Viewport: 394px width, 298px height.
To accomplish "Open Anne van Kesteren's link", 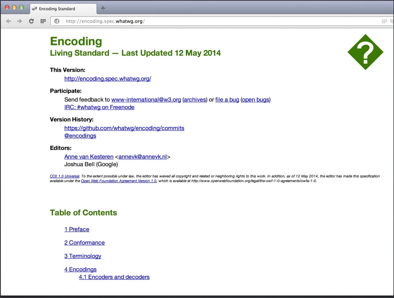I will click(x=89, y=157).
